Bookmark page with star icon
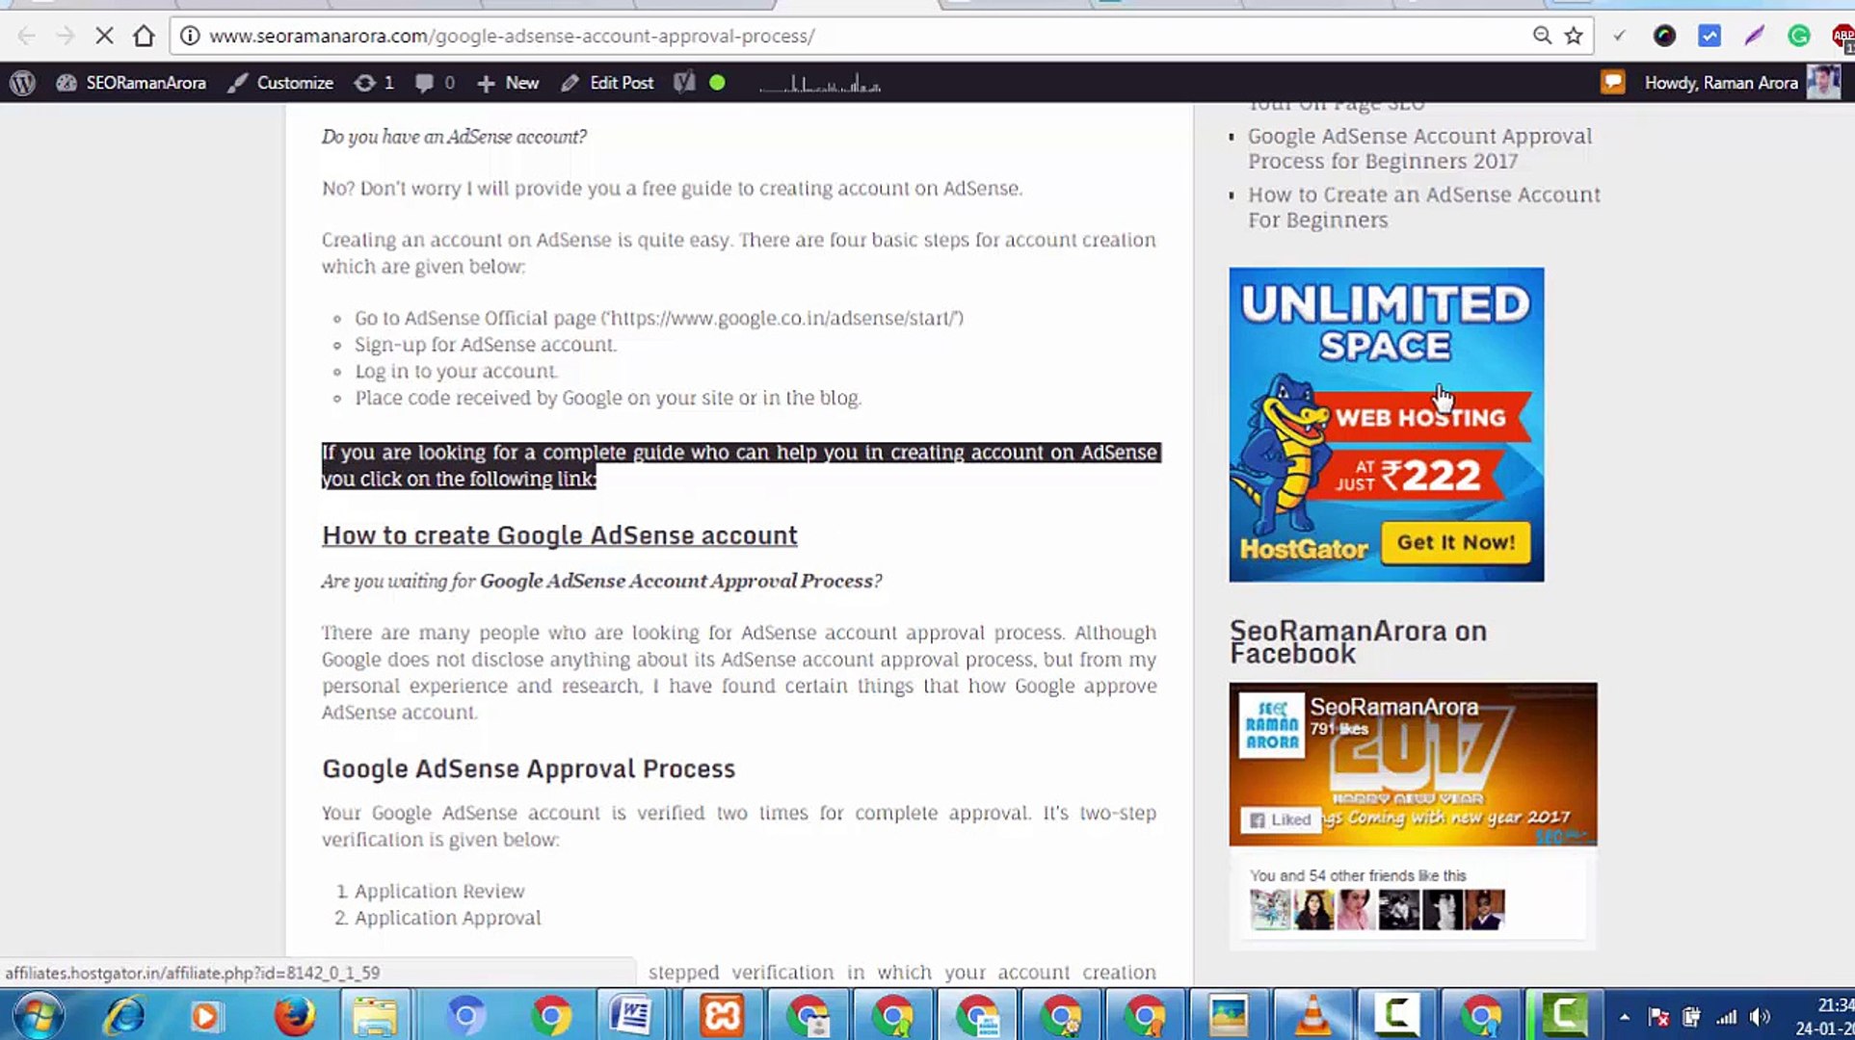1855x1040 pixels. pos(1574,37)
